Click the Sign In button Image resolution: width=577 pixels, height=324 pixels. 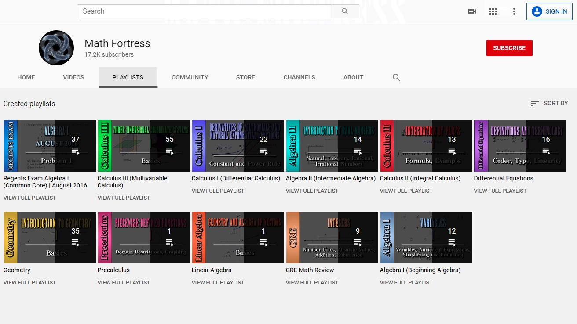pyautogui.click(x=549, y=11)
